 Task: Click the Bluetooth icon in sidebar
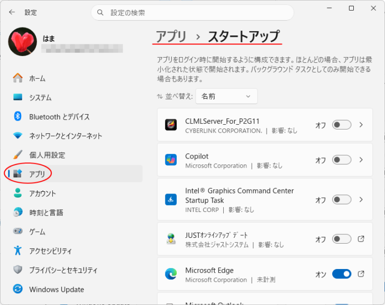pyautogui.click(x=17, y=116)
